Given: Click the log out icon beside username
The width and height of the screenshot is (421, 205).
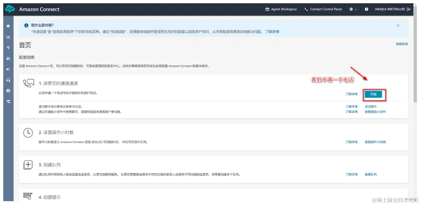Looking at the screenshot, I should (409, 9).
